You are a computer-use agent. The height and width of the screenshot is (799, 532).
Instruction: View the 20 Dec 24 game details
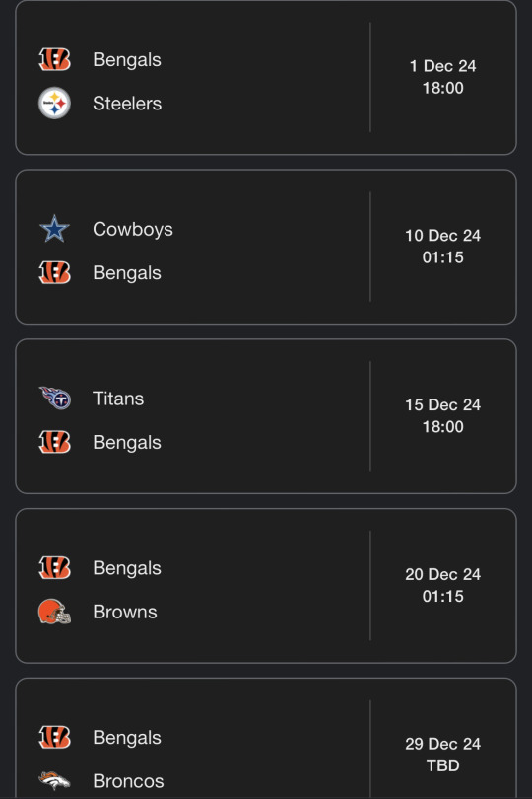pyautogui.click(x=266, y=586)
